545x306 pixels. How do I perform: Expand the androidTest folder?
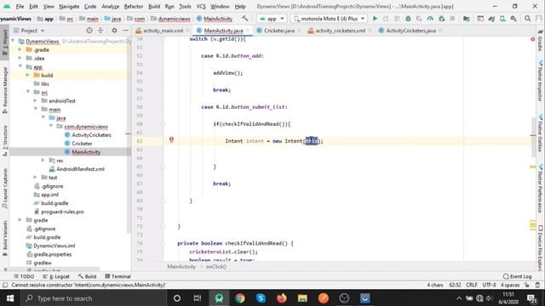36,100
